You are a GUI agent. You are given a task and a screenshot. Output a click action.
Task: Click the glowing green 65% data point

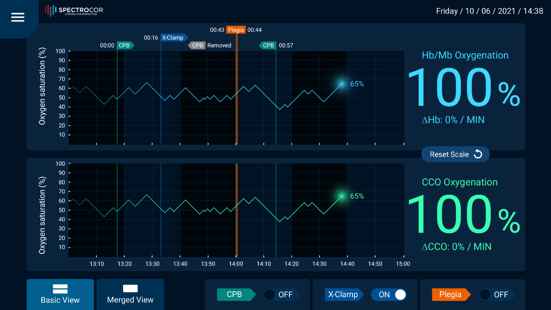point(342,197)
